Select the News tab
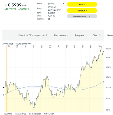This screenshot has height=115, width=113. point(110,35)
